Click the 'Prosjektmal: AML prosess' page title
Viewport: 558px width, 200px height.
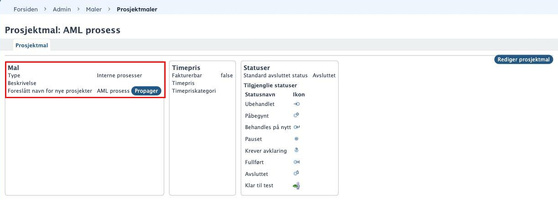coord(63,30)
